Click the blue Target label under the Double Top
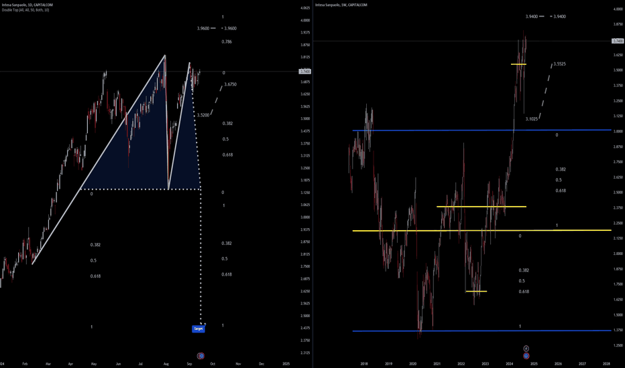Screen dimensions: 625x368 coord(198,329)
